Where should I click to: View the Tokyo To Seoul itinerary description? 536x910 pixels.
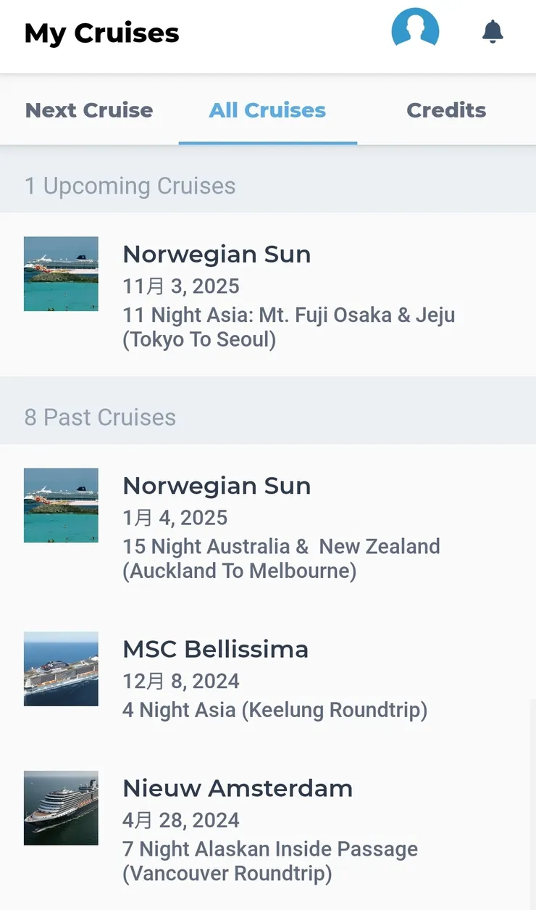pyautogui.click(x=288, y=327)
